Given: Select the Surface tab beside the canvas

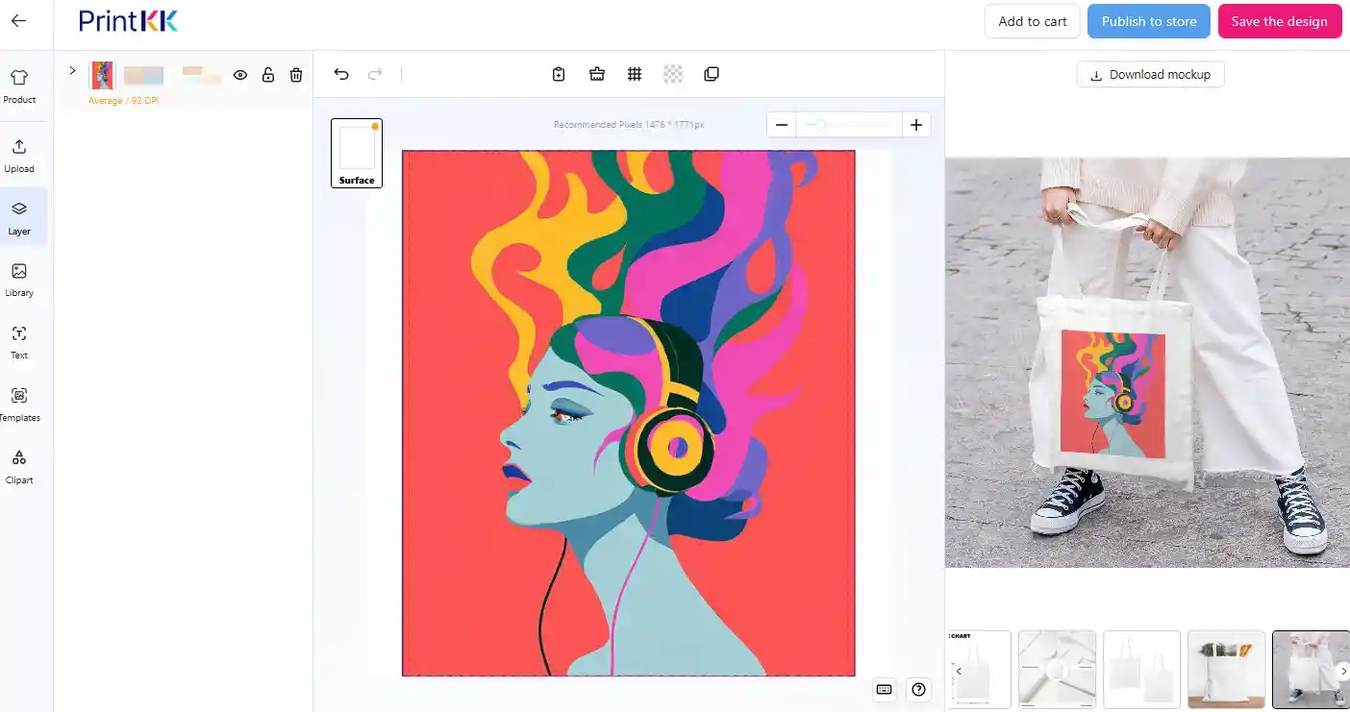Looking at the screenshot, I should (356, 153).
